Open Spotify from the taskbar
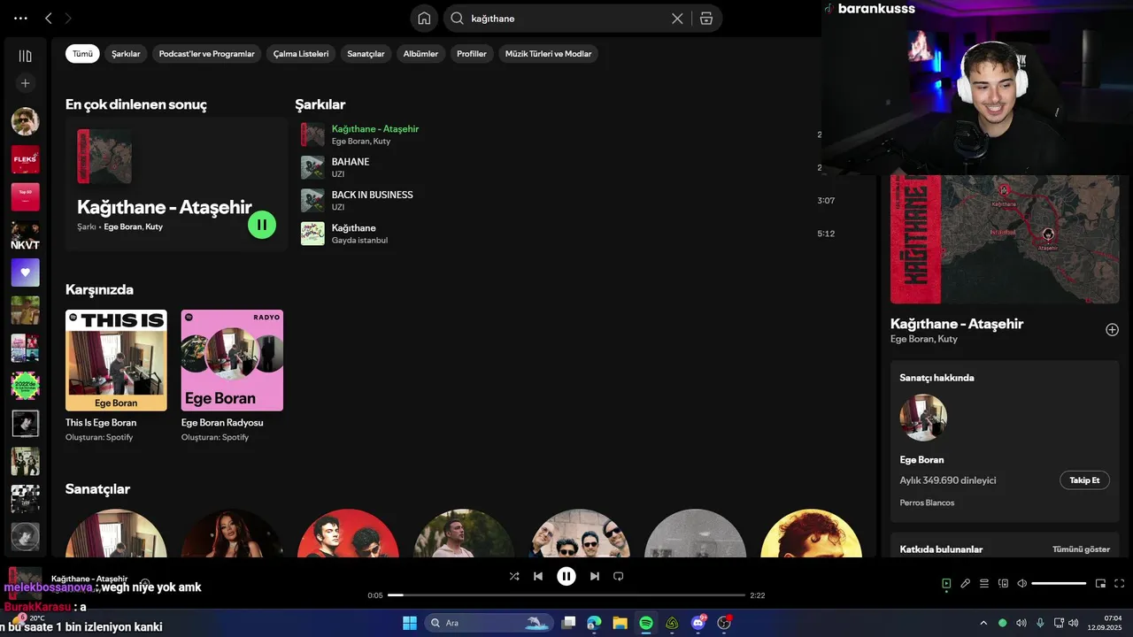Image resolution: width=1133 pixels, height=637 pixels. tap(646, 623)
